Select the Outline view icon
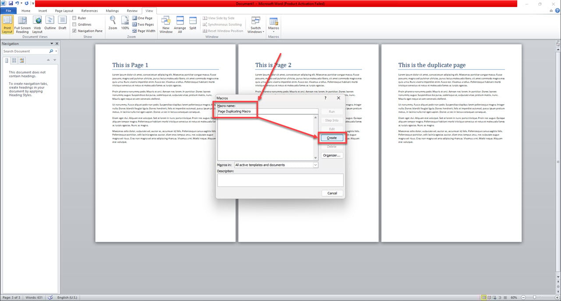This screenshot has width=561, height=301. click(x=50, y=24)
